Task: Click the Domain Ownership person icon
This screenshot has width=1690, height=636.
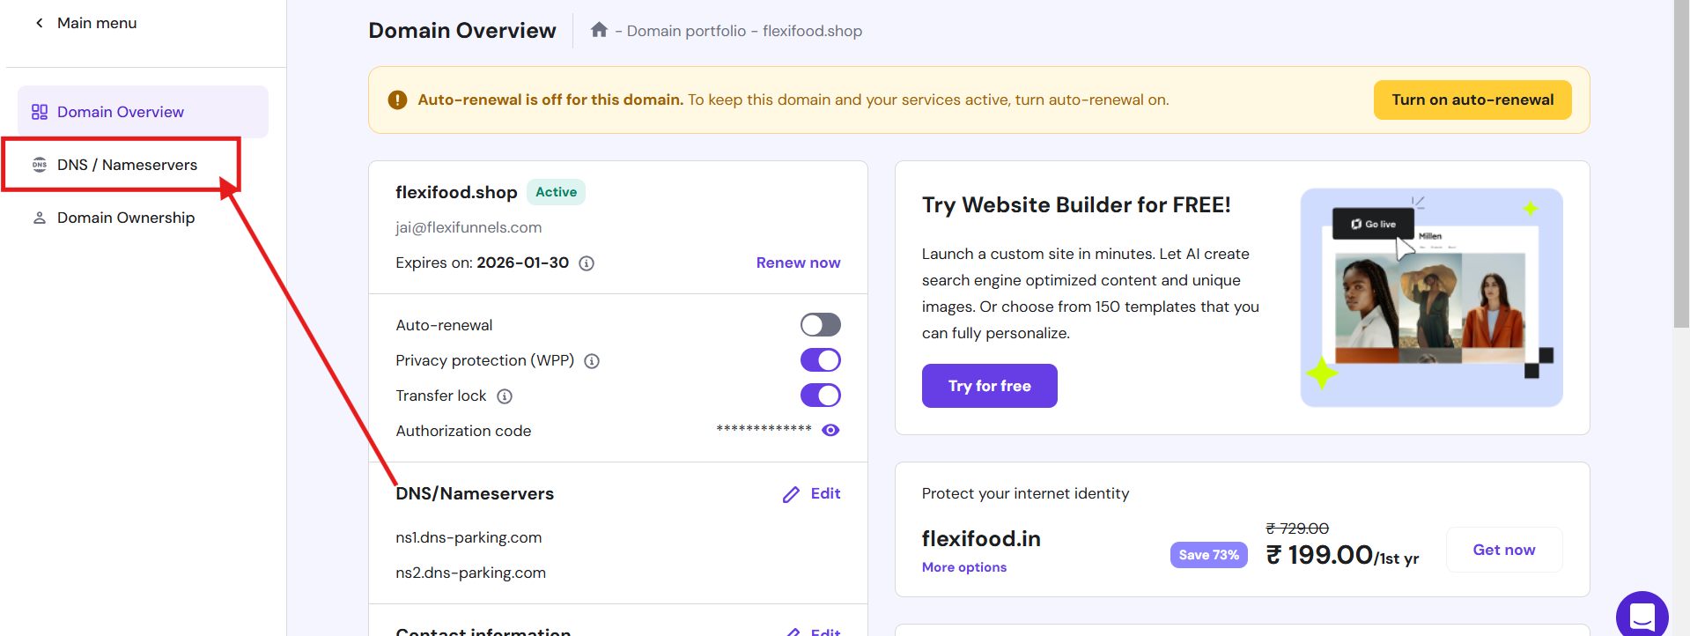Action: 40,218
